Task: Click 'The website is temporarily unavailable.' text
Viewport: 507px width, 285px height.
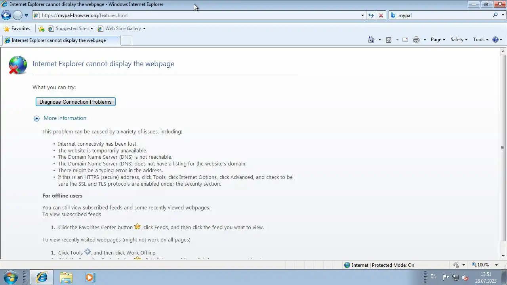Action: (103, 150)
